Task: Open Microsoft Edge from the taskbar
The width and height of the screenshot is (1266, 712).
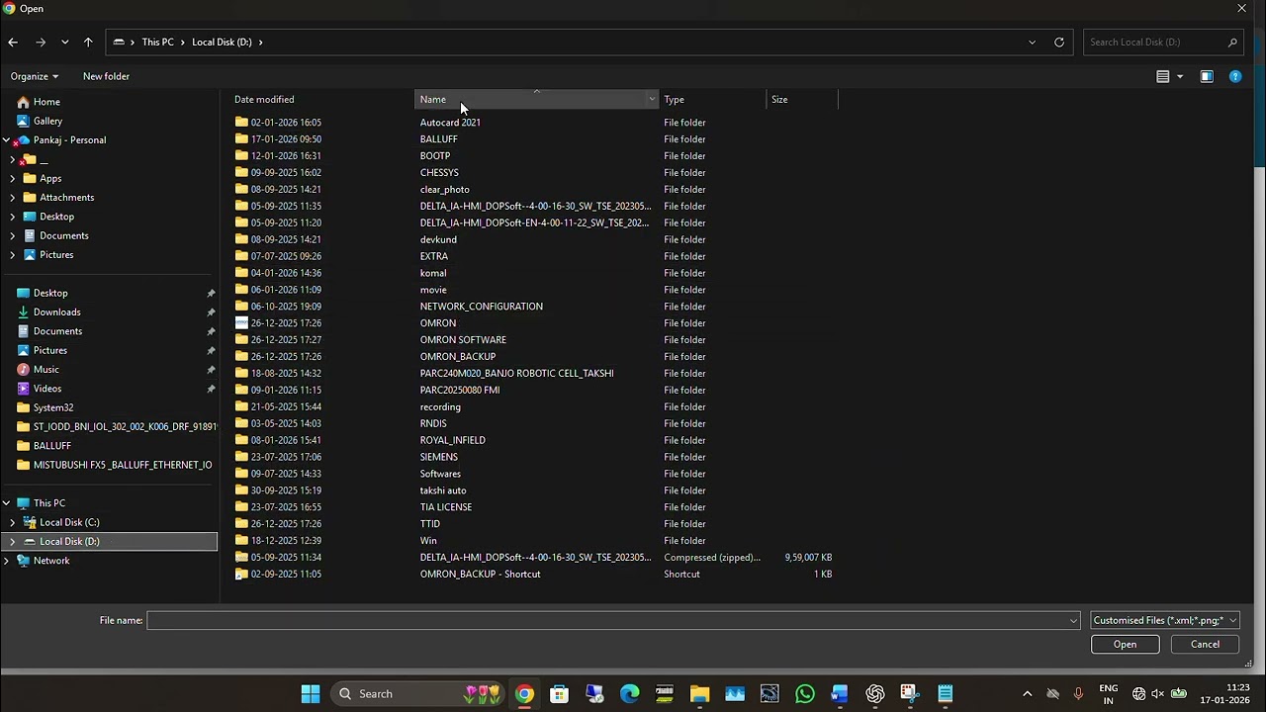Action: [629, 694]
